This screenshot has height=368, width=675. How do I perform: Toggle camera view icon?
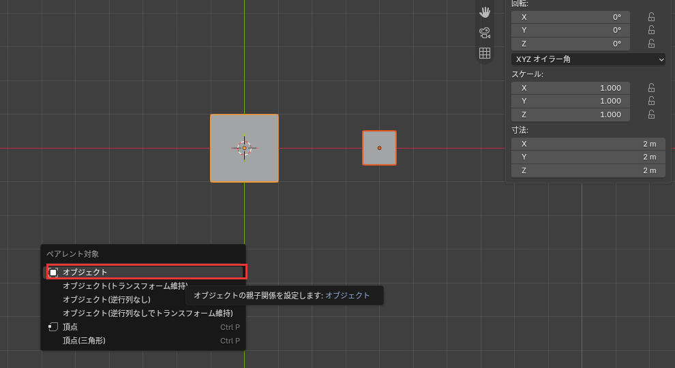pos(485,33)
